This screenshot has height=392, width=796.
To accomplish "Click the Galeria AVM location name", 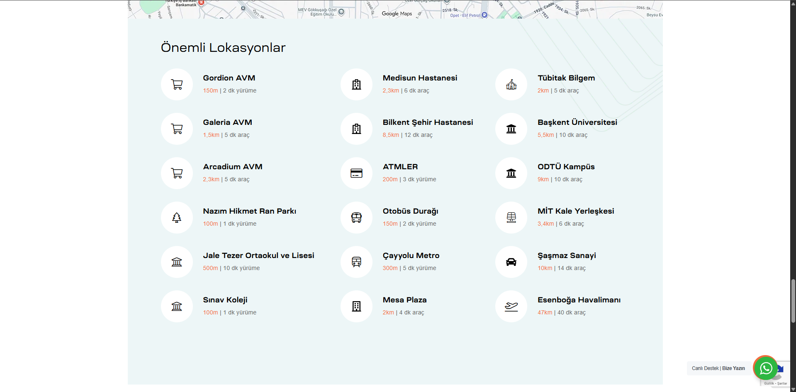I will [x=227, y=122].
